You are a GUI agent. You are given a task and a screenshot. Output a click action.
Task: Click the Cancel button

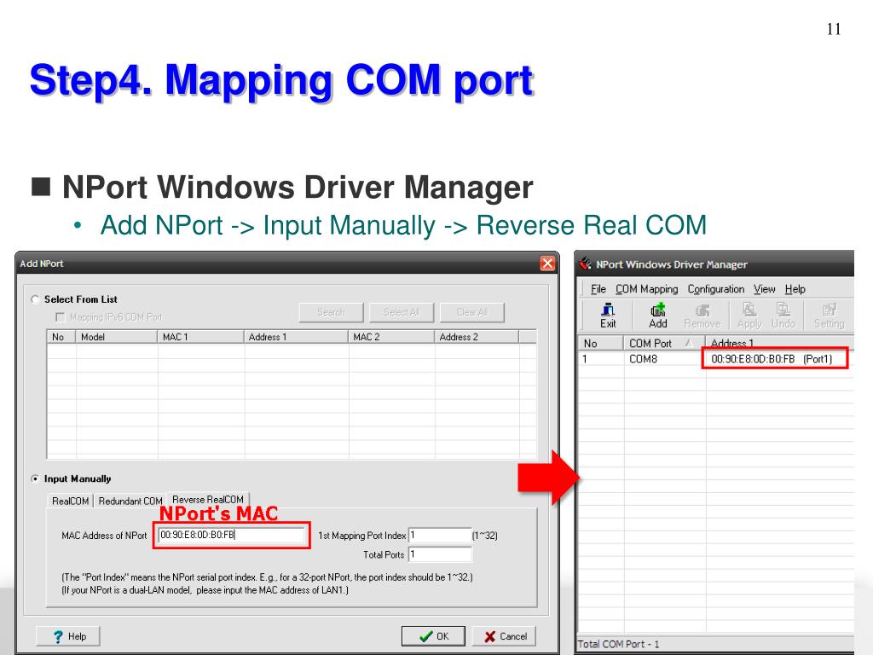(505, 636)
